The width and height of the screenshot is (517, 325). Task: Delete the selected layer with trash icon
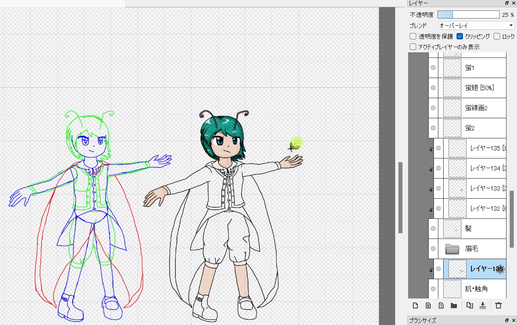click(x=498, y=306)
